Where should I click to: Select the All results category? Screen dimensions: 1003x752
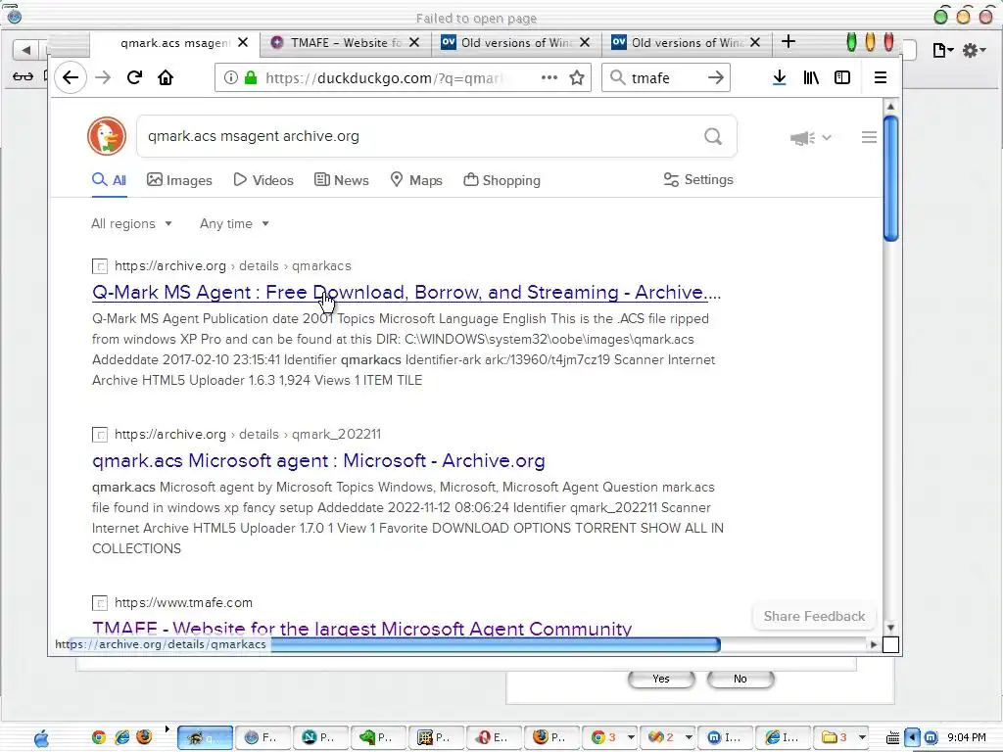[x=110, y=180]
